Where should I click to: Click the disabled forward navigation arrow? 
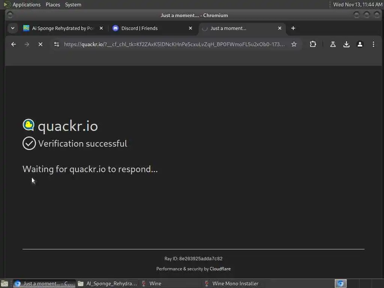click(x=27, y=44)
